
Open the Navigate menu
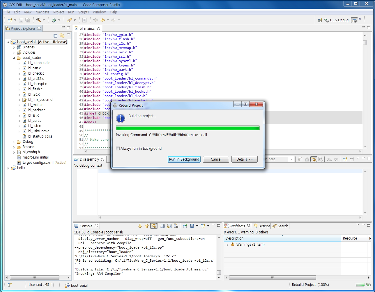click(x=43, y=12)
